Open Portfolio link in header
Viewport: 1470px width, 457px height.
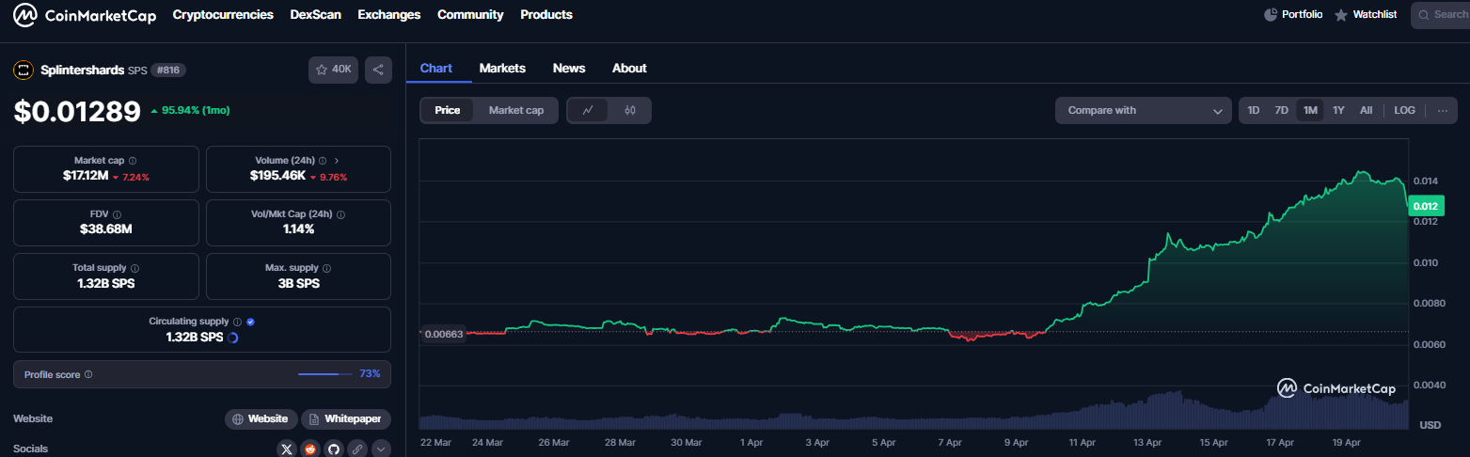[1293, 15]
